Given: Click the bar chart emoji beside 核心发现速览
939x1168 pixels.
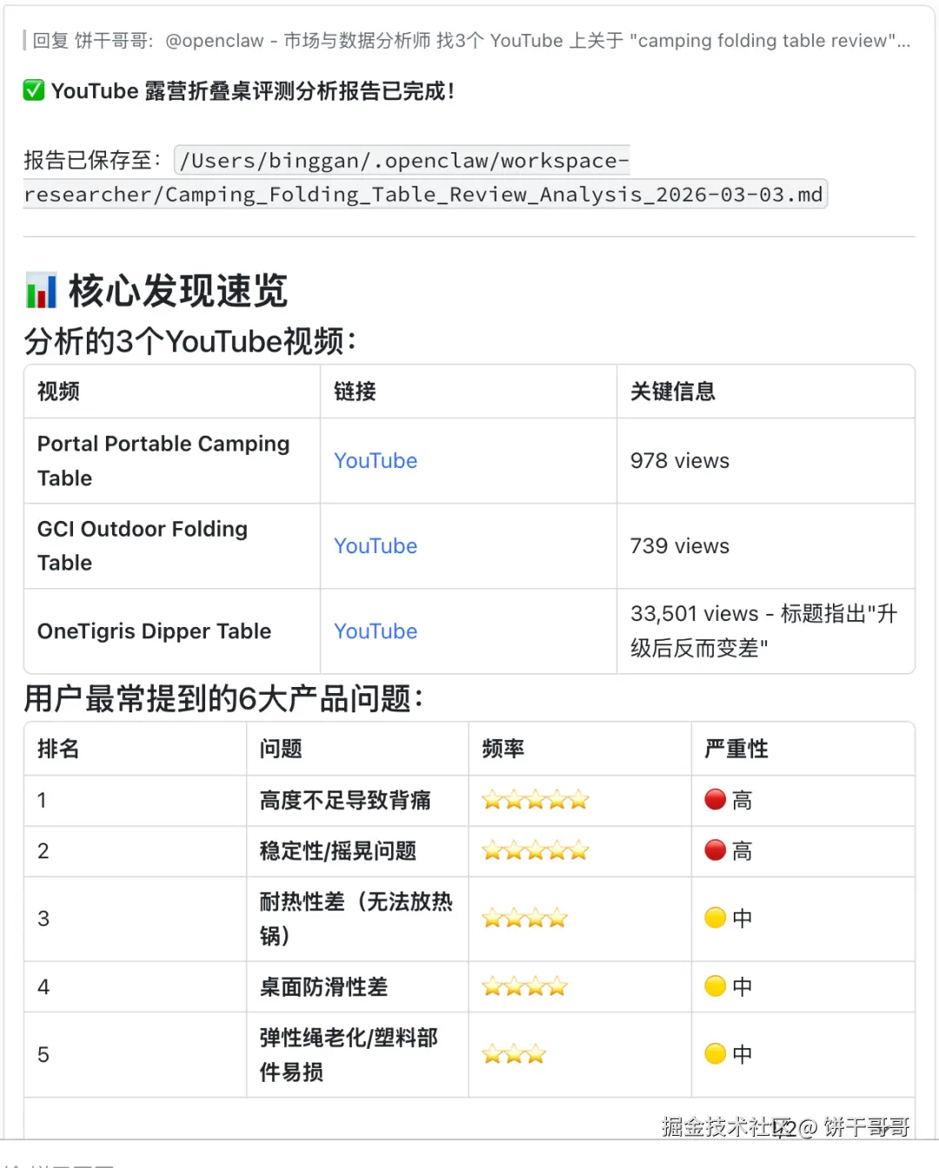Looking at the screenshot, I should pyautogui.click(x=41, y=291).
